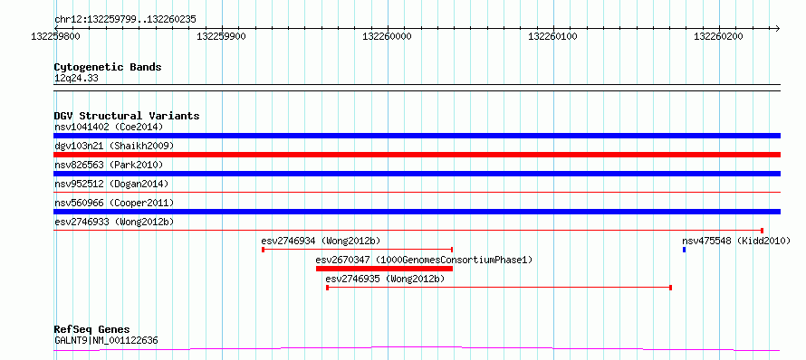Select the esv2670347 1000GenomesConsortiumPhase1 red bar
The width and height of the screenshot is (806, 360).
click(x=384, y=269)
